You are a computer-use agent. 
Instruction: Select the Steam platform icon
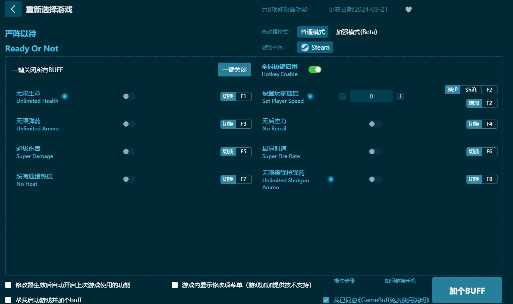pyautogui.click(x=315, y=47)
